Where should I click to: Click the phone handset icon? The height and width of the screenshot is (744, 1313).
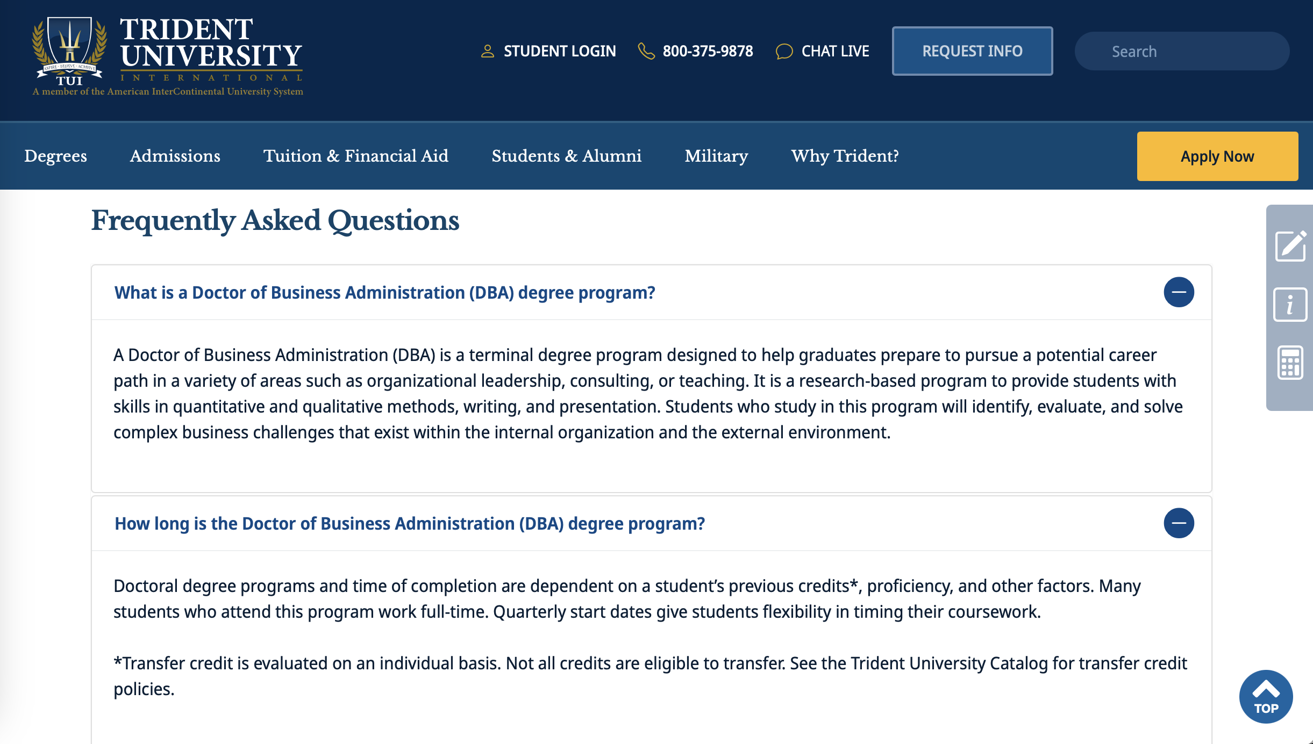[x=646, y=51]
